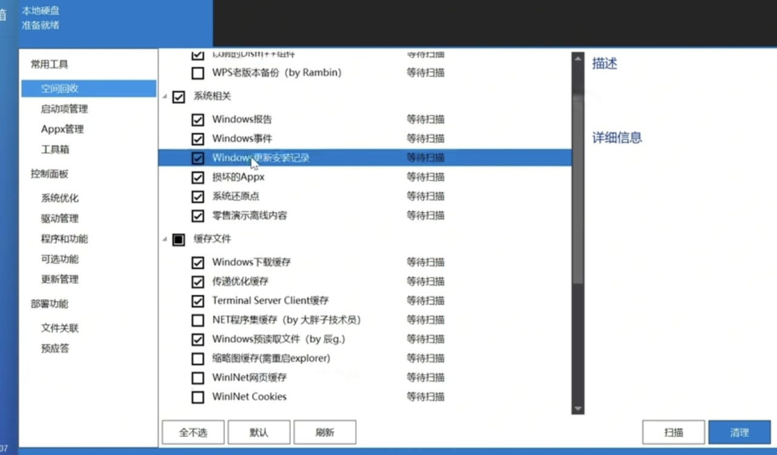Click the list's vertical scrollbar thumb
777x455 pixels.
point(578,188)
